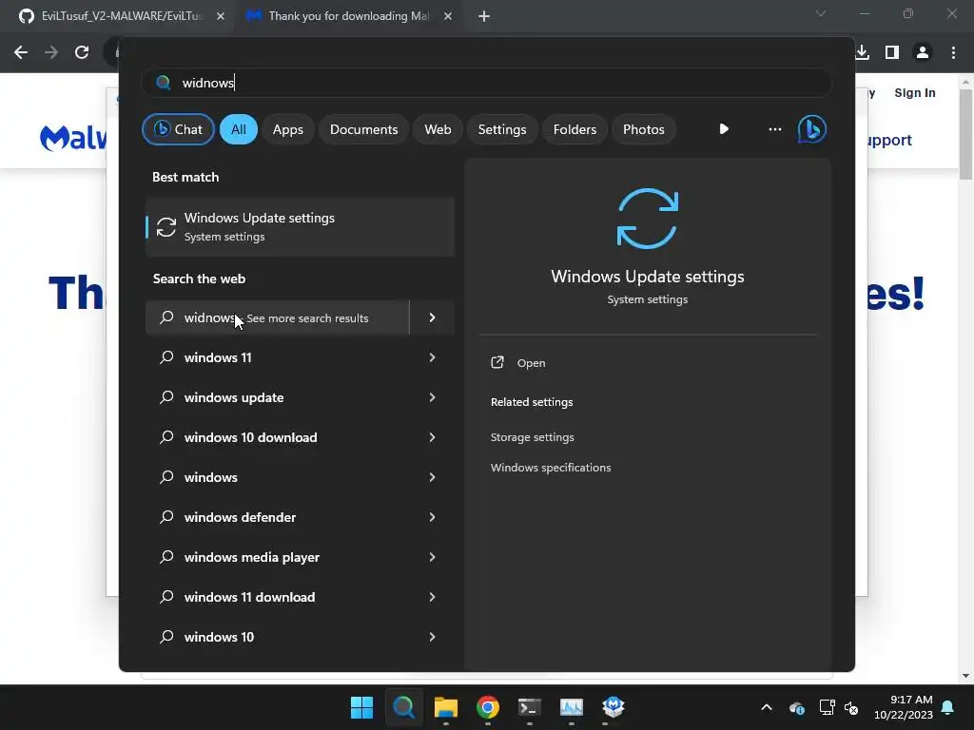Open Chrome's profile icon
Viewport: 974px width, 730px height.
923,52
